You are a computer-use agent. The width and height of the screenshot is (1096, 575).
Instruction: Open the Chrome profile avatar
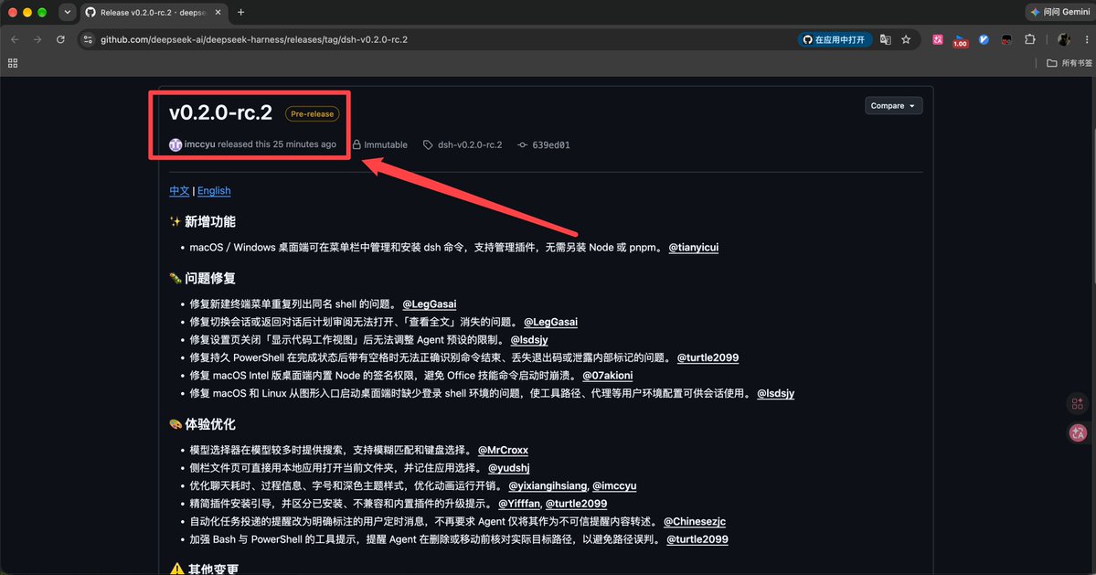[x=1064, y=40]
